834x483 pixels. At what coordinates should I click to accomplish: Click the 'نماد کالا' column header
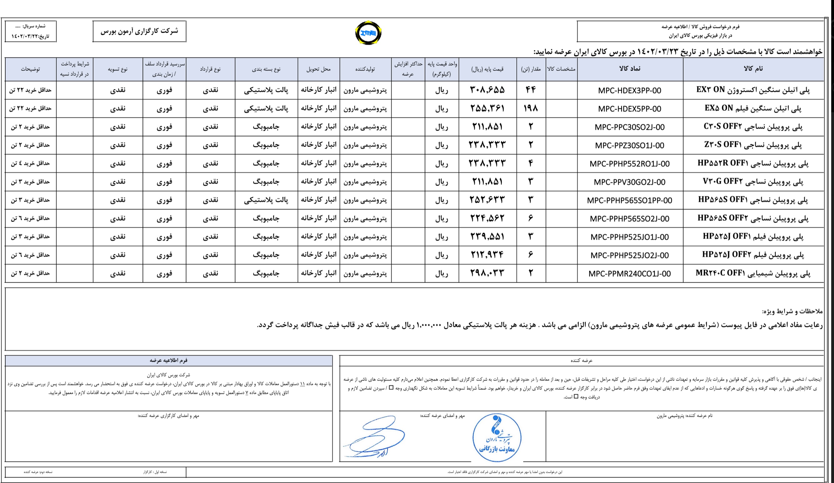(630, 69)
